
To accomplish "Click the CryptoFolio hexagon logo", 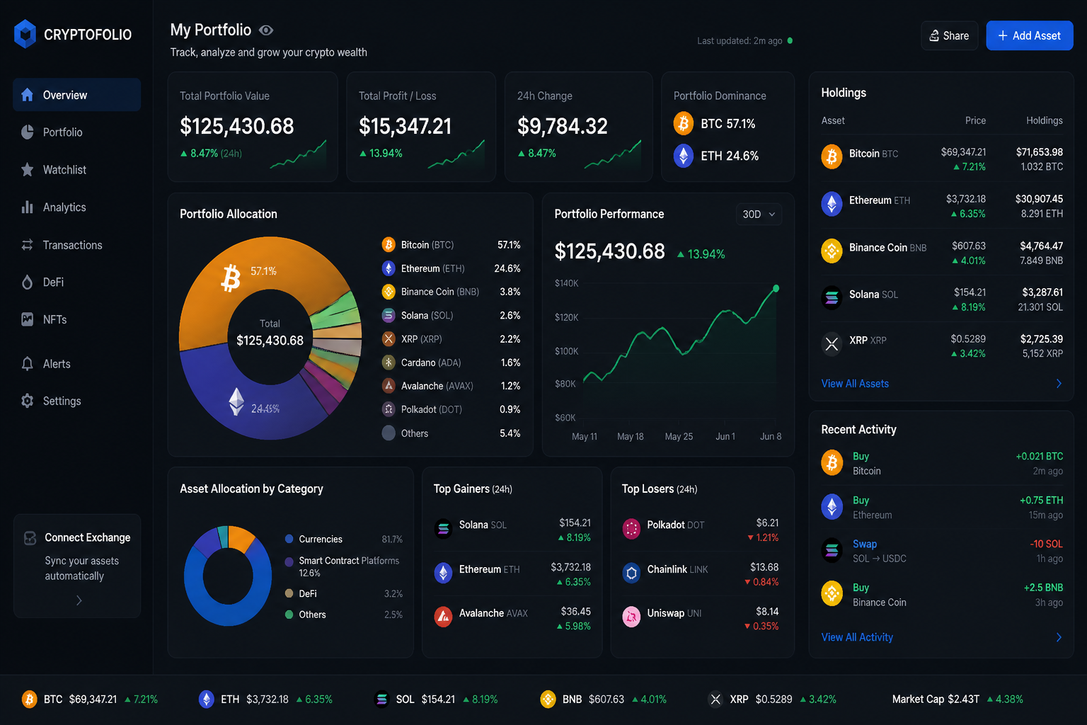I will click(25, 34).
